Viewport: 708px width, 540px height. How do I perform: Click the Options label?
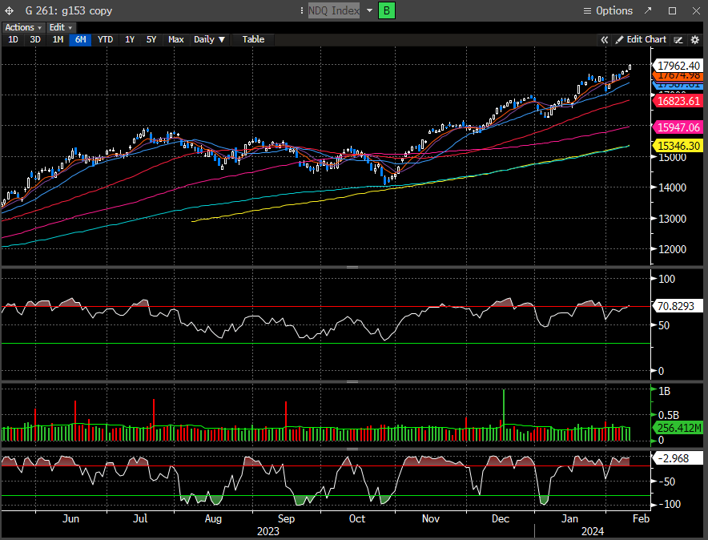click(x=614, y=11)
